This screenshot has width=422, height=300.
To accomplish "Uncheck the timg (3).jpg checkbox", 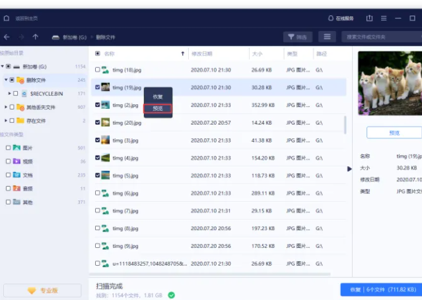I will pos(98,140).
